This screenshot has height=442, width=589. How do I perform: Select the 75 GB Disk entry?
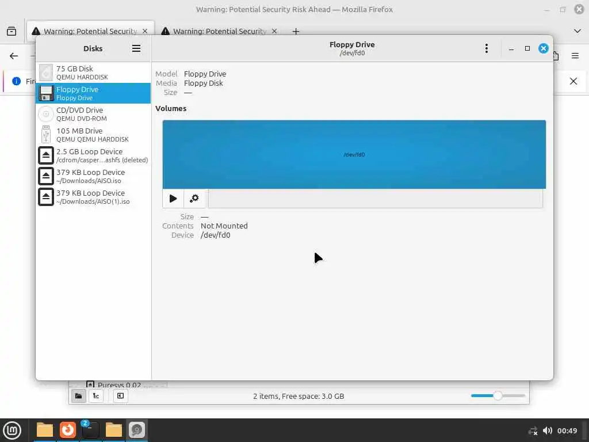coord(93,73)
